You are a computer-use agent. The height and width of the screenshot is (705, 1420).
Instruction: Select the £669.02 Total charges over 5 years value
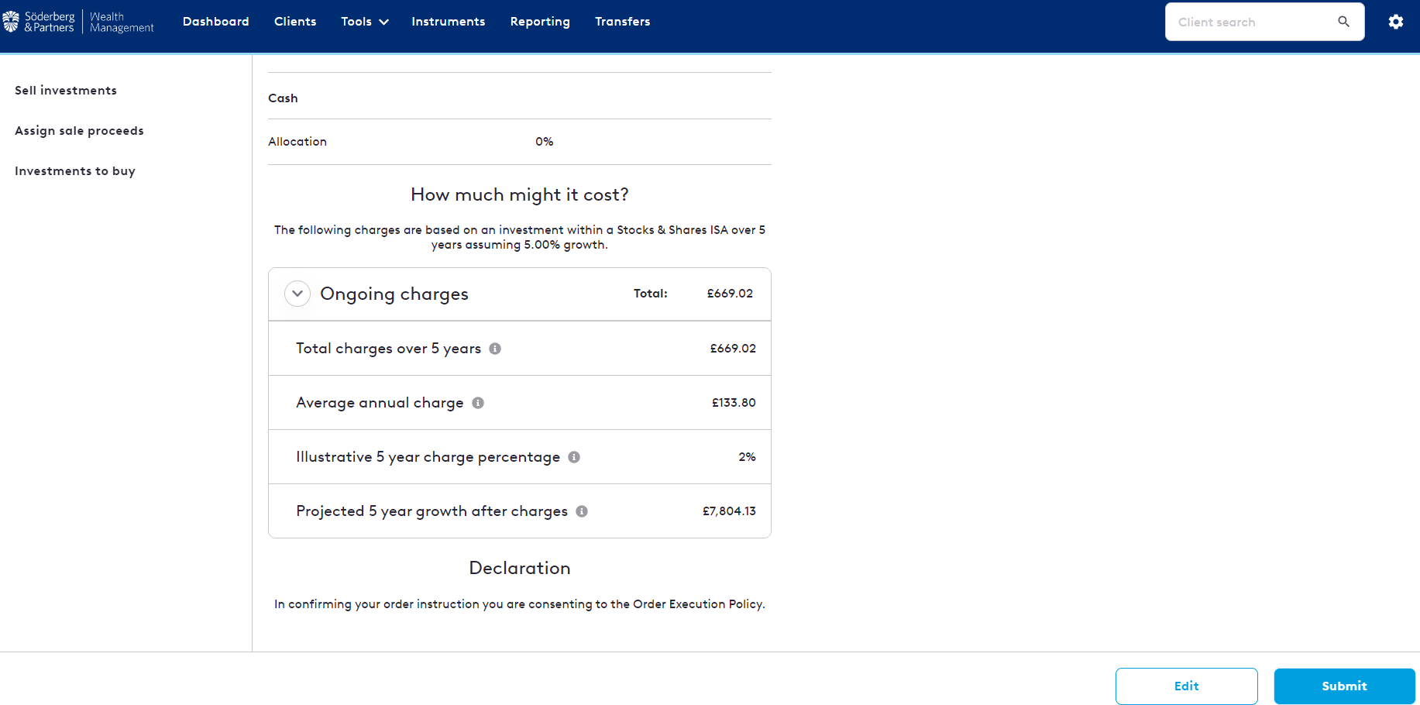pos(733,349)
